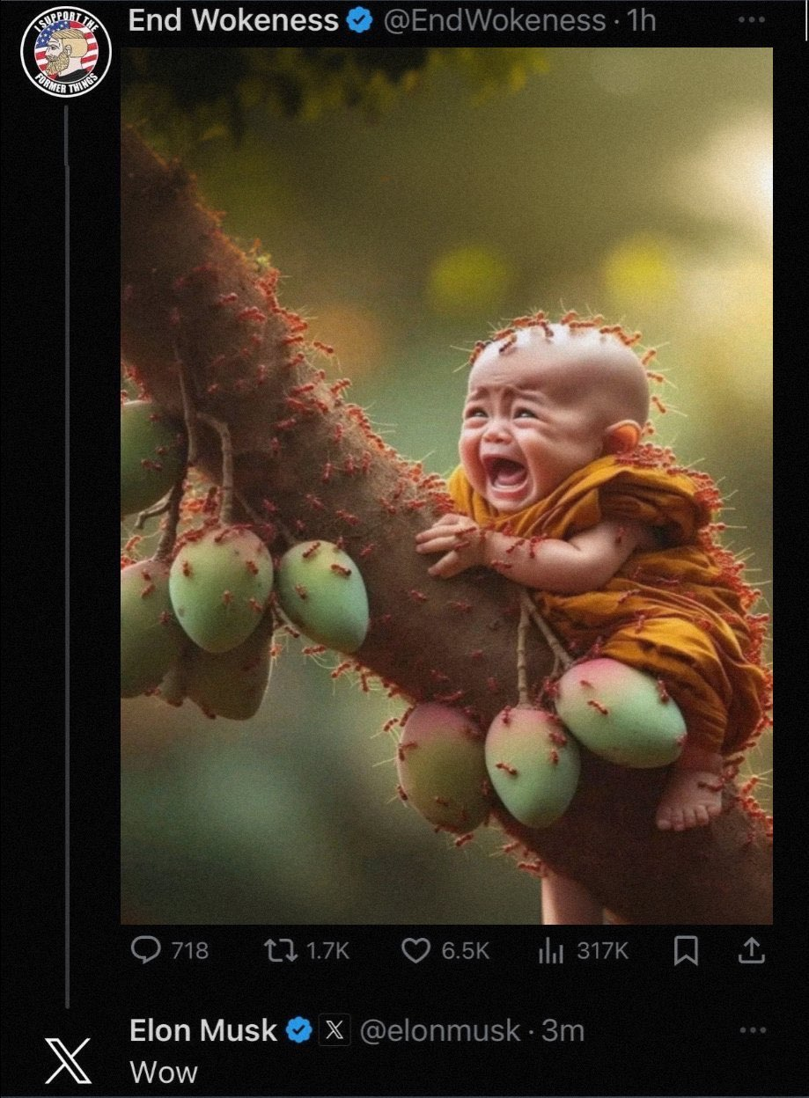Open the End Wokeness display name link

pos(233,20)
